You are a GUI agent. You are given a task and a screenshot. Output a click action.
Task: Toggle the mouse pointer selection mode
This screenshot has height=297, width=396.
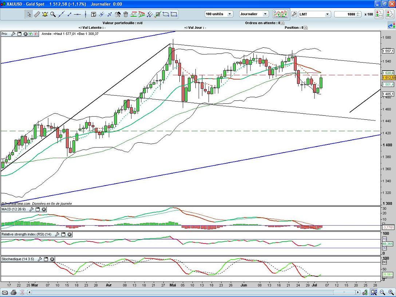point(29,14)
